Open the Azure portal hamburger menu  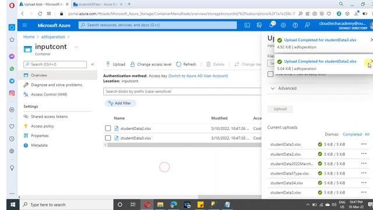(24, 25)
